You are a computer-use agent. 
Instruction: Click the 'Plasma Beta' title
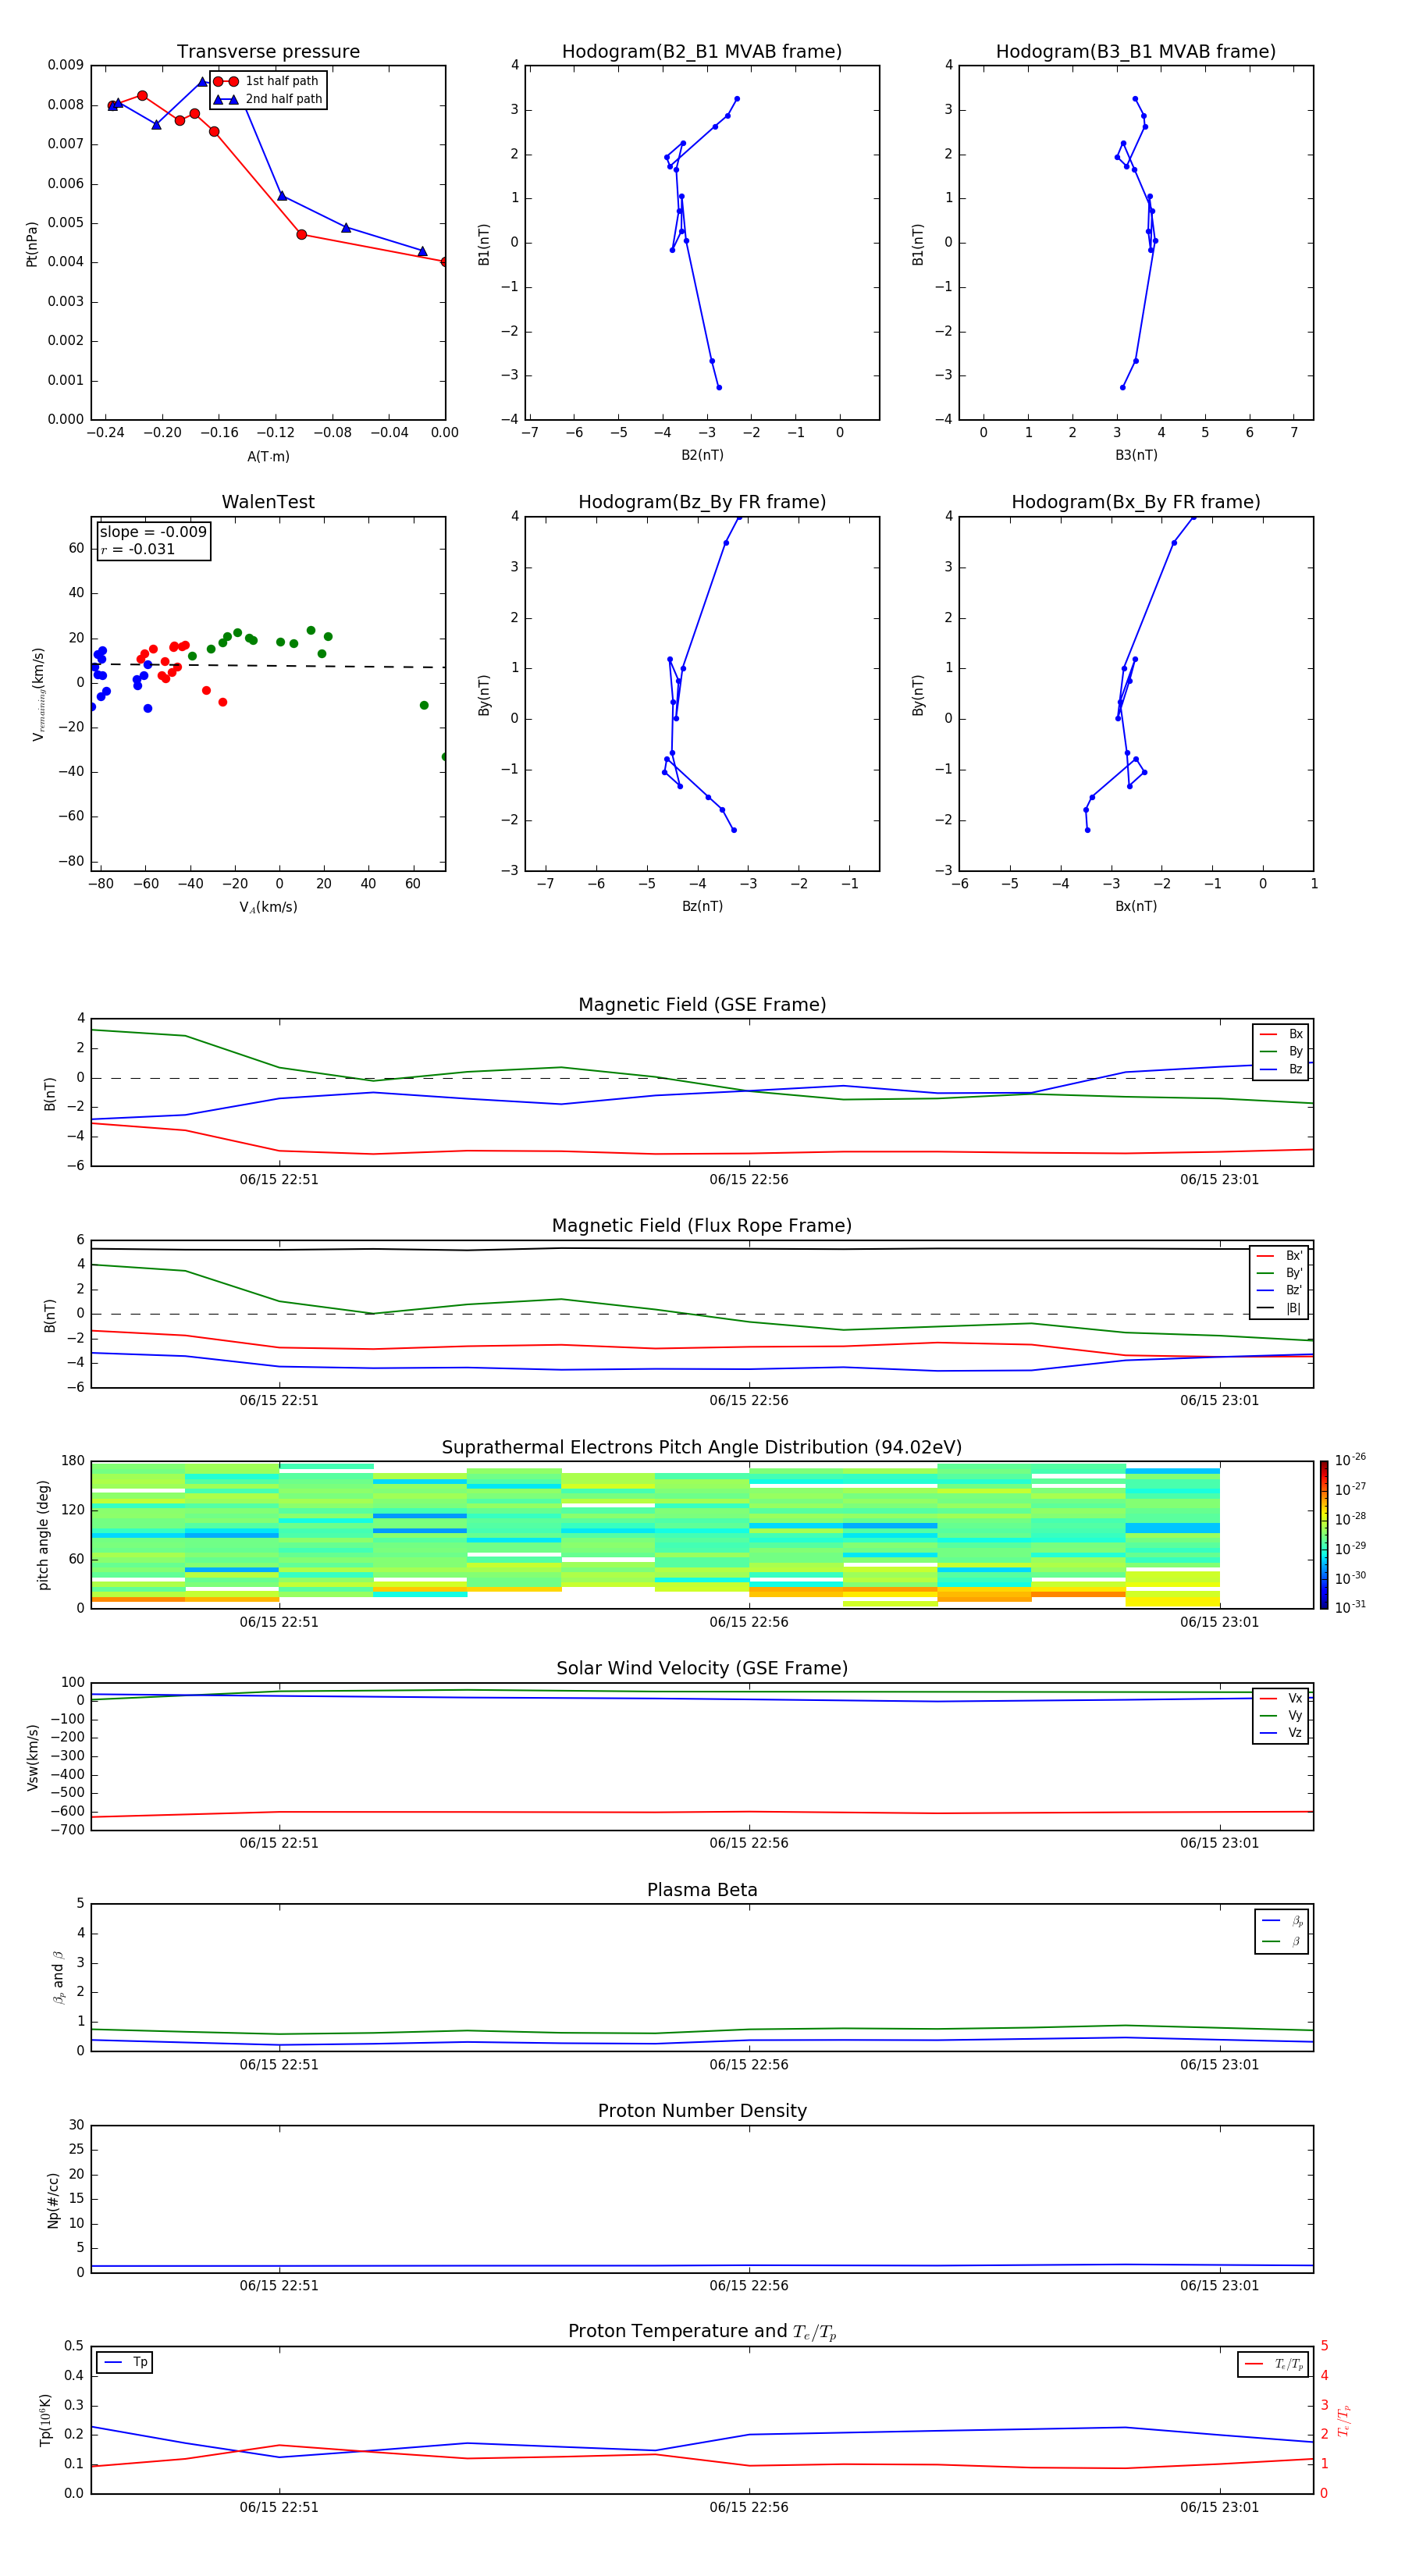(702, 1890)
